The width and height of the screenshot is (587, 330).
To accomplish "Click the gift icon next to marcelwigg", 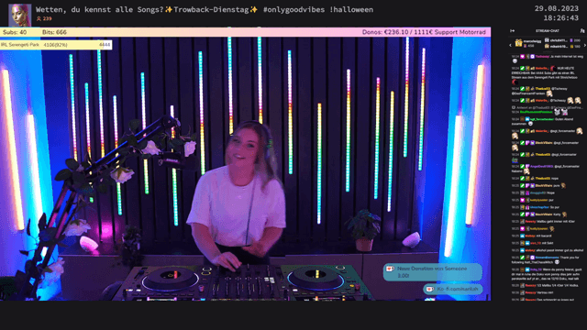I will point(518,43).
